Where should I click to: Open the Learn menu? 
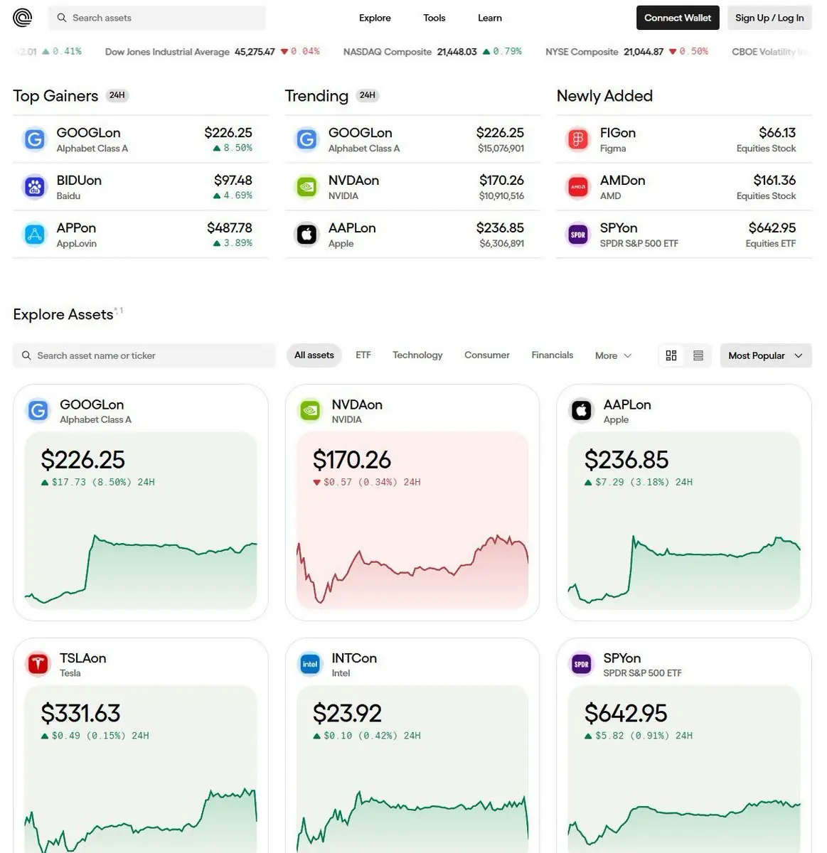pyautogui.click(x=490, y=18)
